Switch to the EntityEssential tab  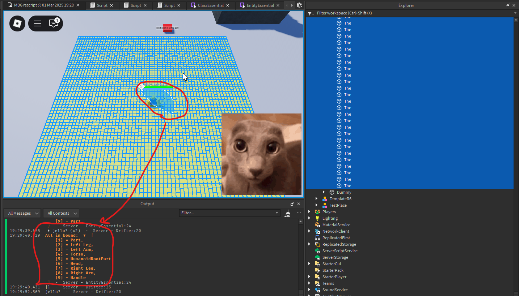pyautogui.click(x=260, y=5)
